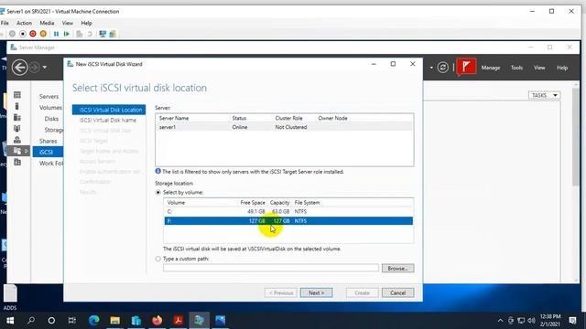Show hidden tray icons chevron
The image size is (586, 329).
(500, 321)
